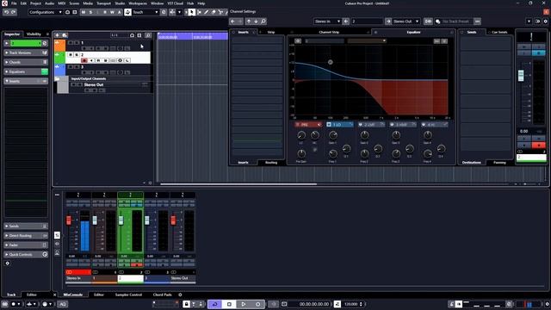551x310 pixels.
Task: Expand the Track Versions inspector section
Action: click(26, 53)
